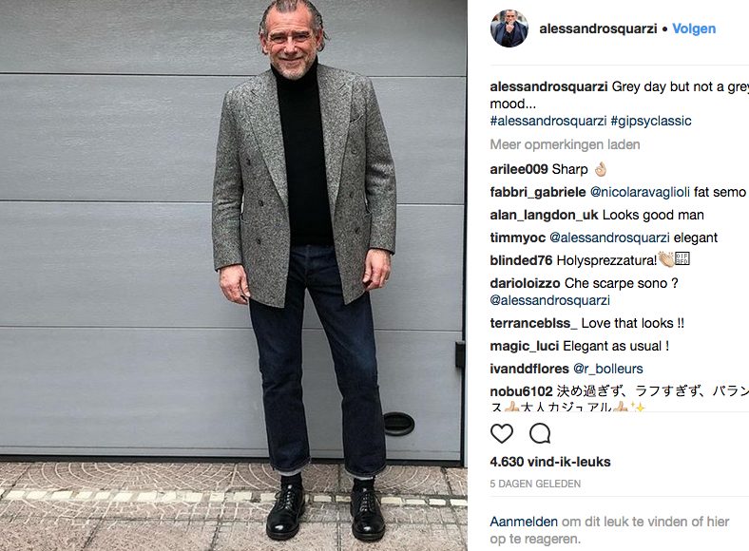View the 4.630 vind-ik-leuks likes list
The width and height of the screenshot is (749, 551).
[x=550, y=462]
